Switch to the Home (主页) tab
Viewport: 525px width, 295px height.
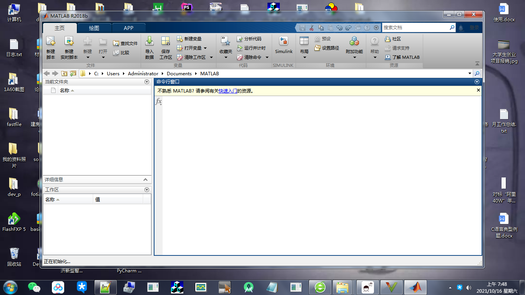(60, 28)
